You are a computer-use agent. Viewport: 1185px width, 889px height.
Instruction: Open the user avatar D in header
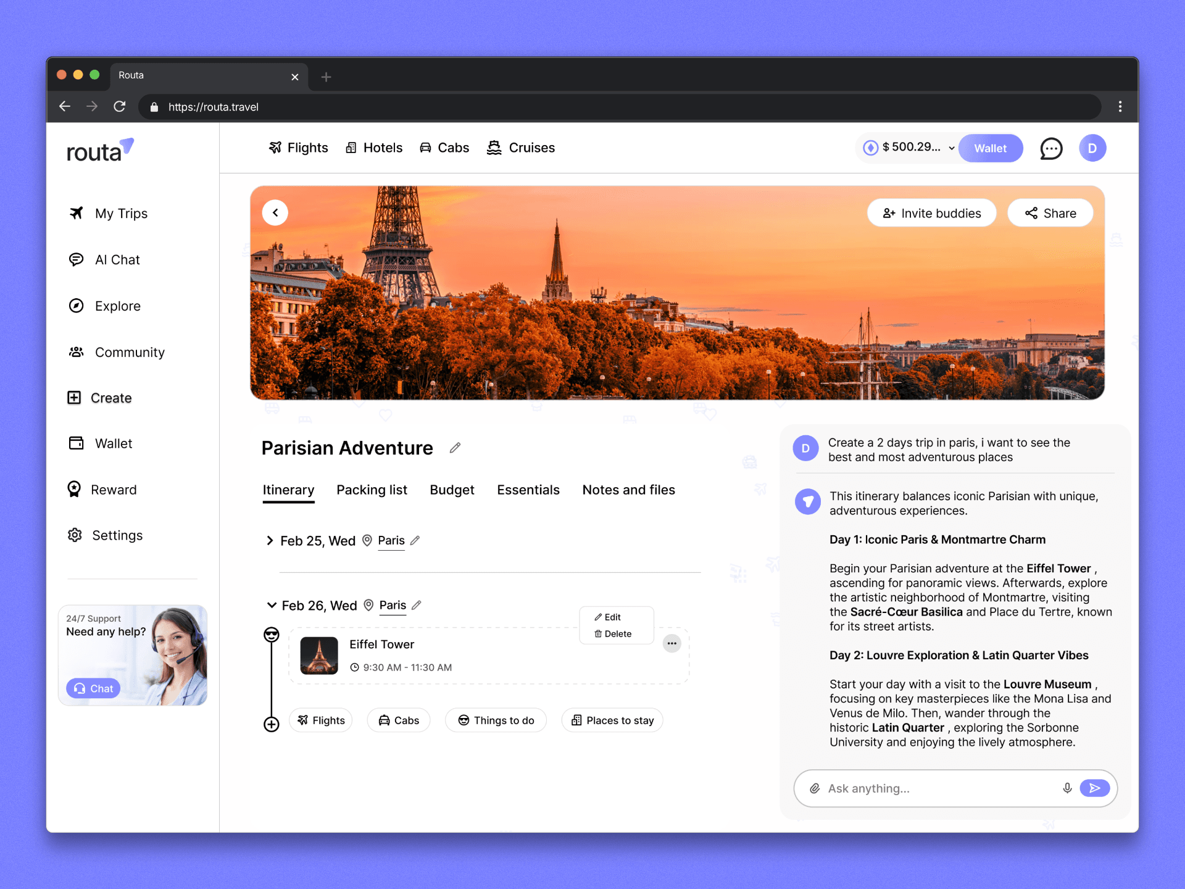(x=1092, y=148)
